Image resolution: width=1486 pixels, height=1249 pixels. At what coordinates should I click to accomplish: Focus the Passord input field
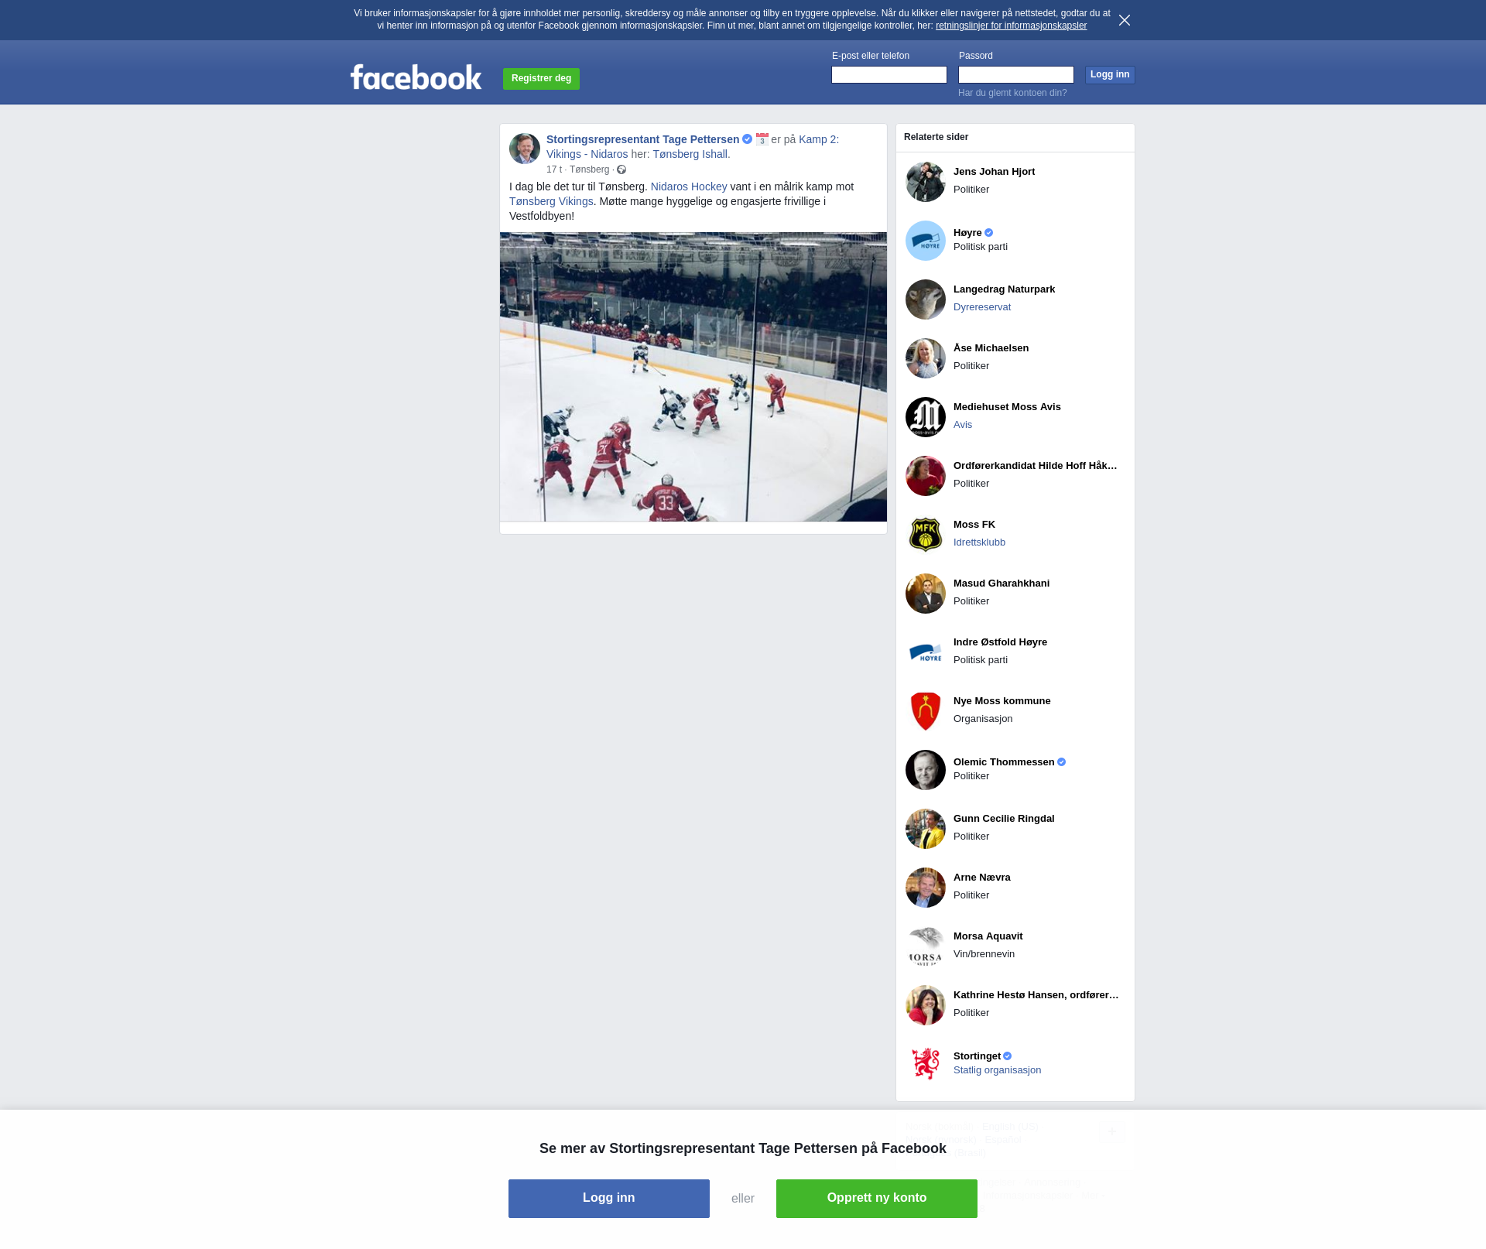coord(1016,74)
